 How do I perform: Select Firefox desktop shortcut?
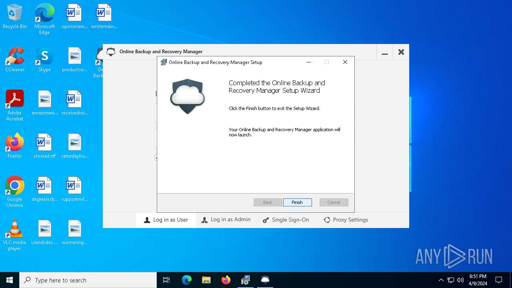15,146
